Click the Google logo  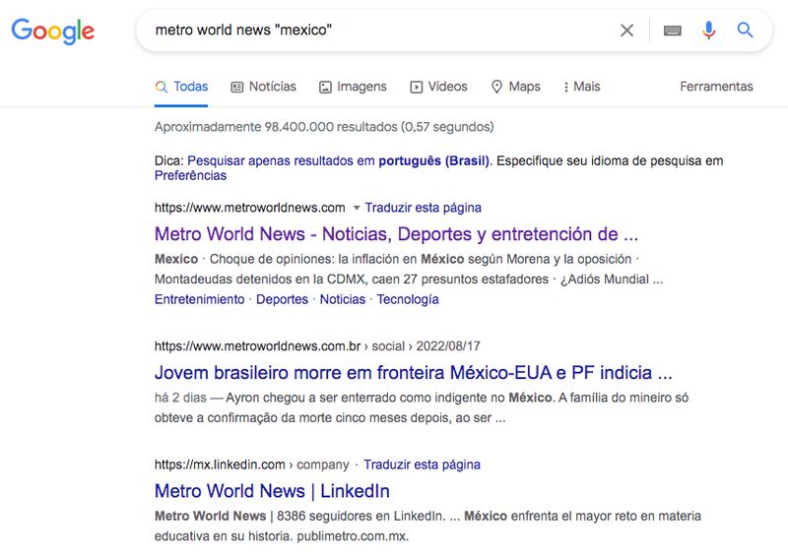53,31
